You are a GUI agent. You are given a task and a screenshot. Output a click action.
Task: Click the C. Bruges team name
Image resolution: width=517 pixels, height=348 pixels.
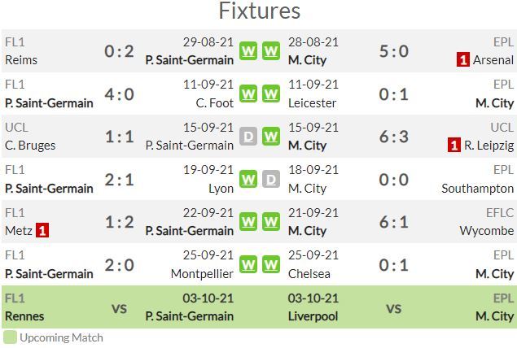tap(30, 146)
